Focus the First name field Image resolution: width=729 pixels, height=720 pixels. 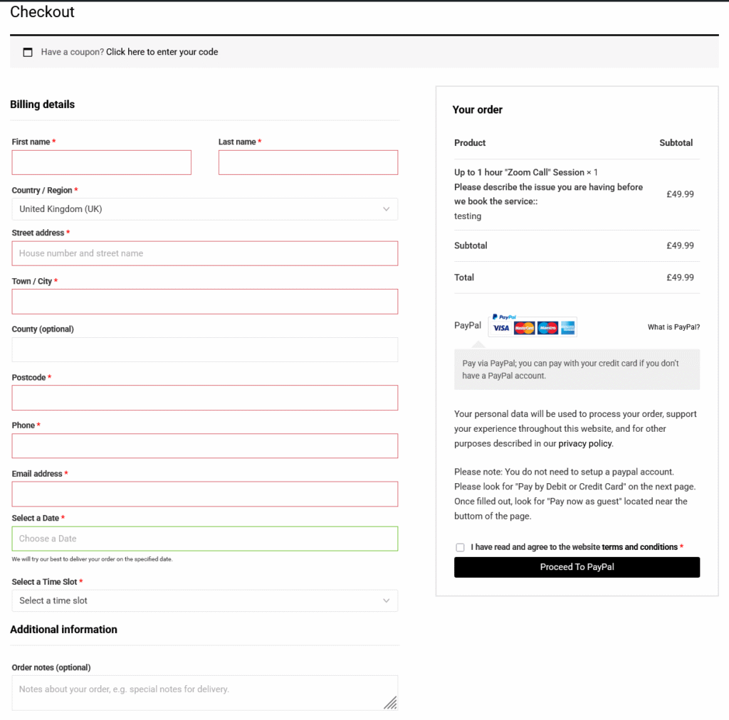pyautogui.click(x=102, y=162)
